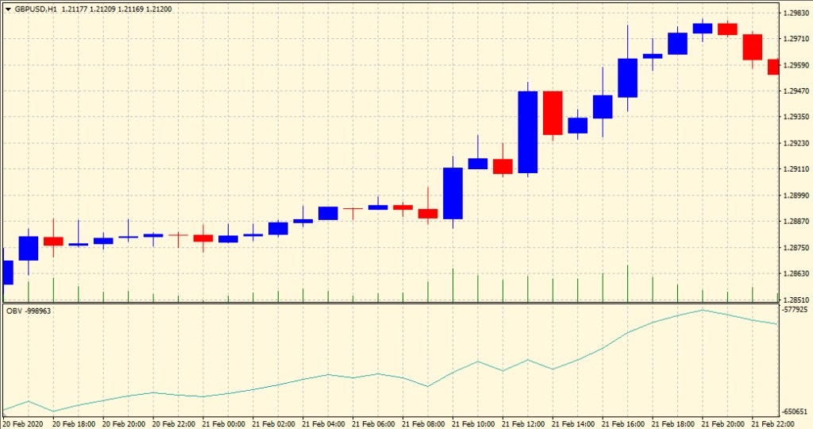The image size is (813, 429).
Task: Click the 21 Feb 22:00 time label
Action: tap(773, 423)
